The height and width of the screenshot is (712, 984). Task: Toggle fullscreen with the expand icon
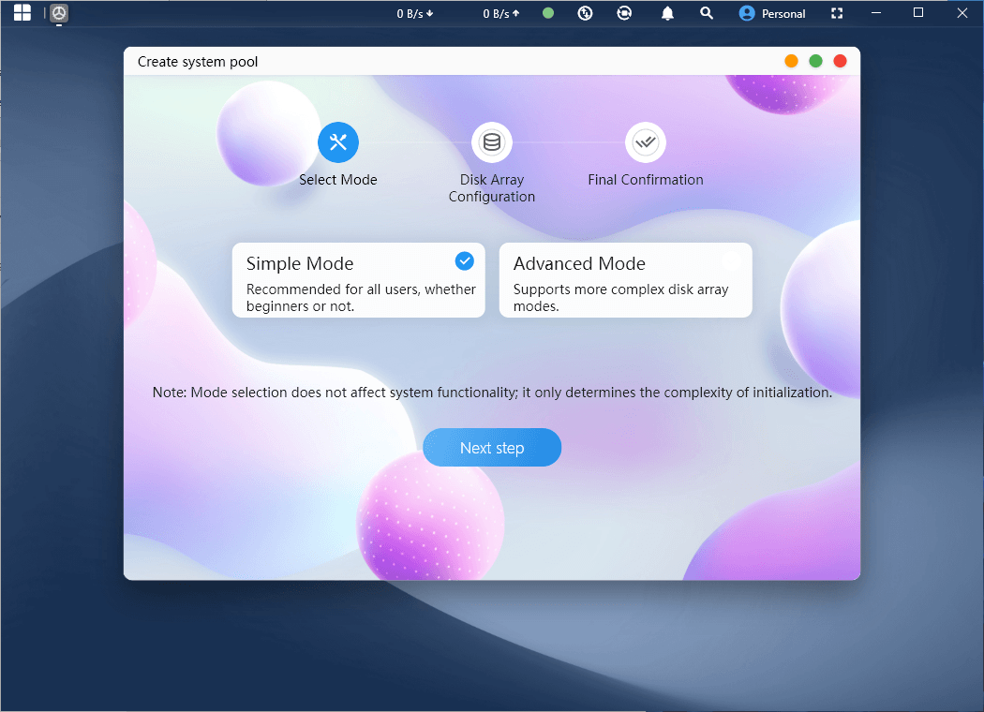pos(837,13)
